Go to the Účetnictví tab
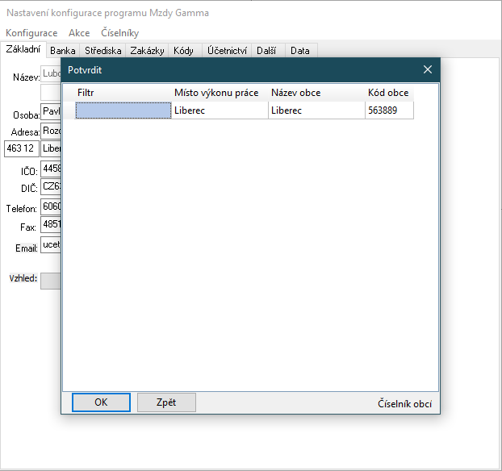 point(227,51)
